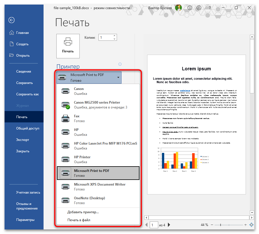Select Печать in the sidebar

click(24, 117)
